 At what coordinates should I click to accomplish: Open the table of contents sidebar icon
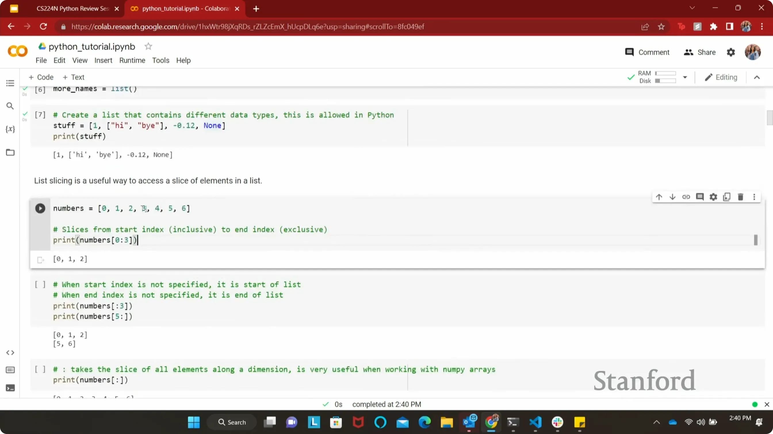pyautogui.click(x=10, y=83)
